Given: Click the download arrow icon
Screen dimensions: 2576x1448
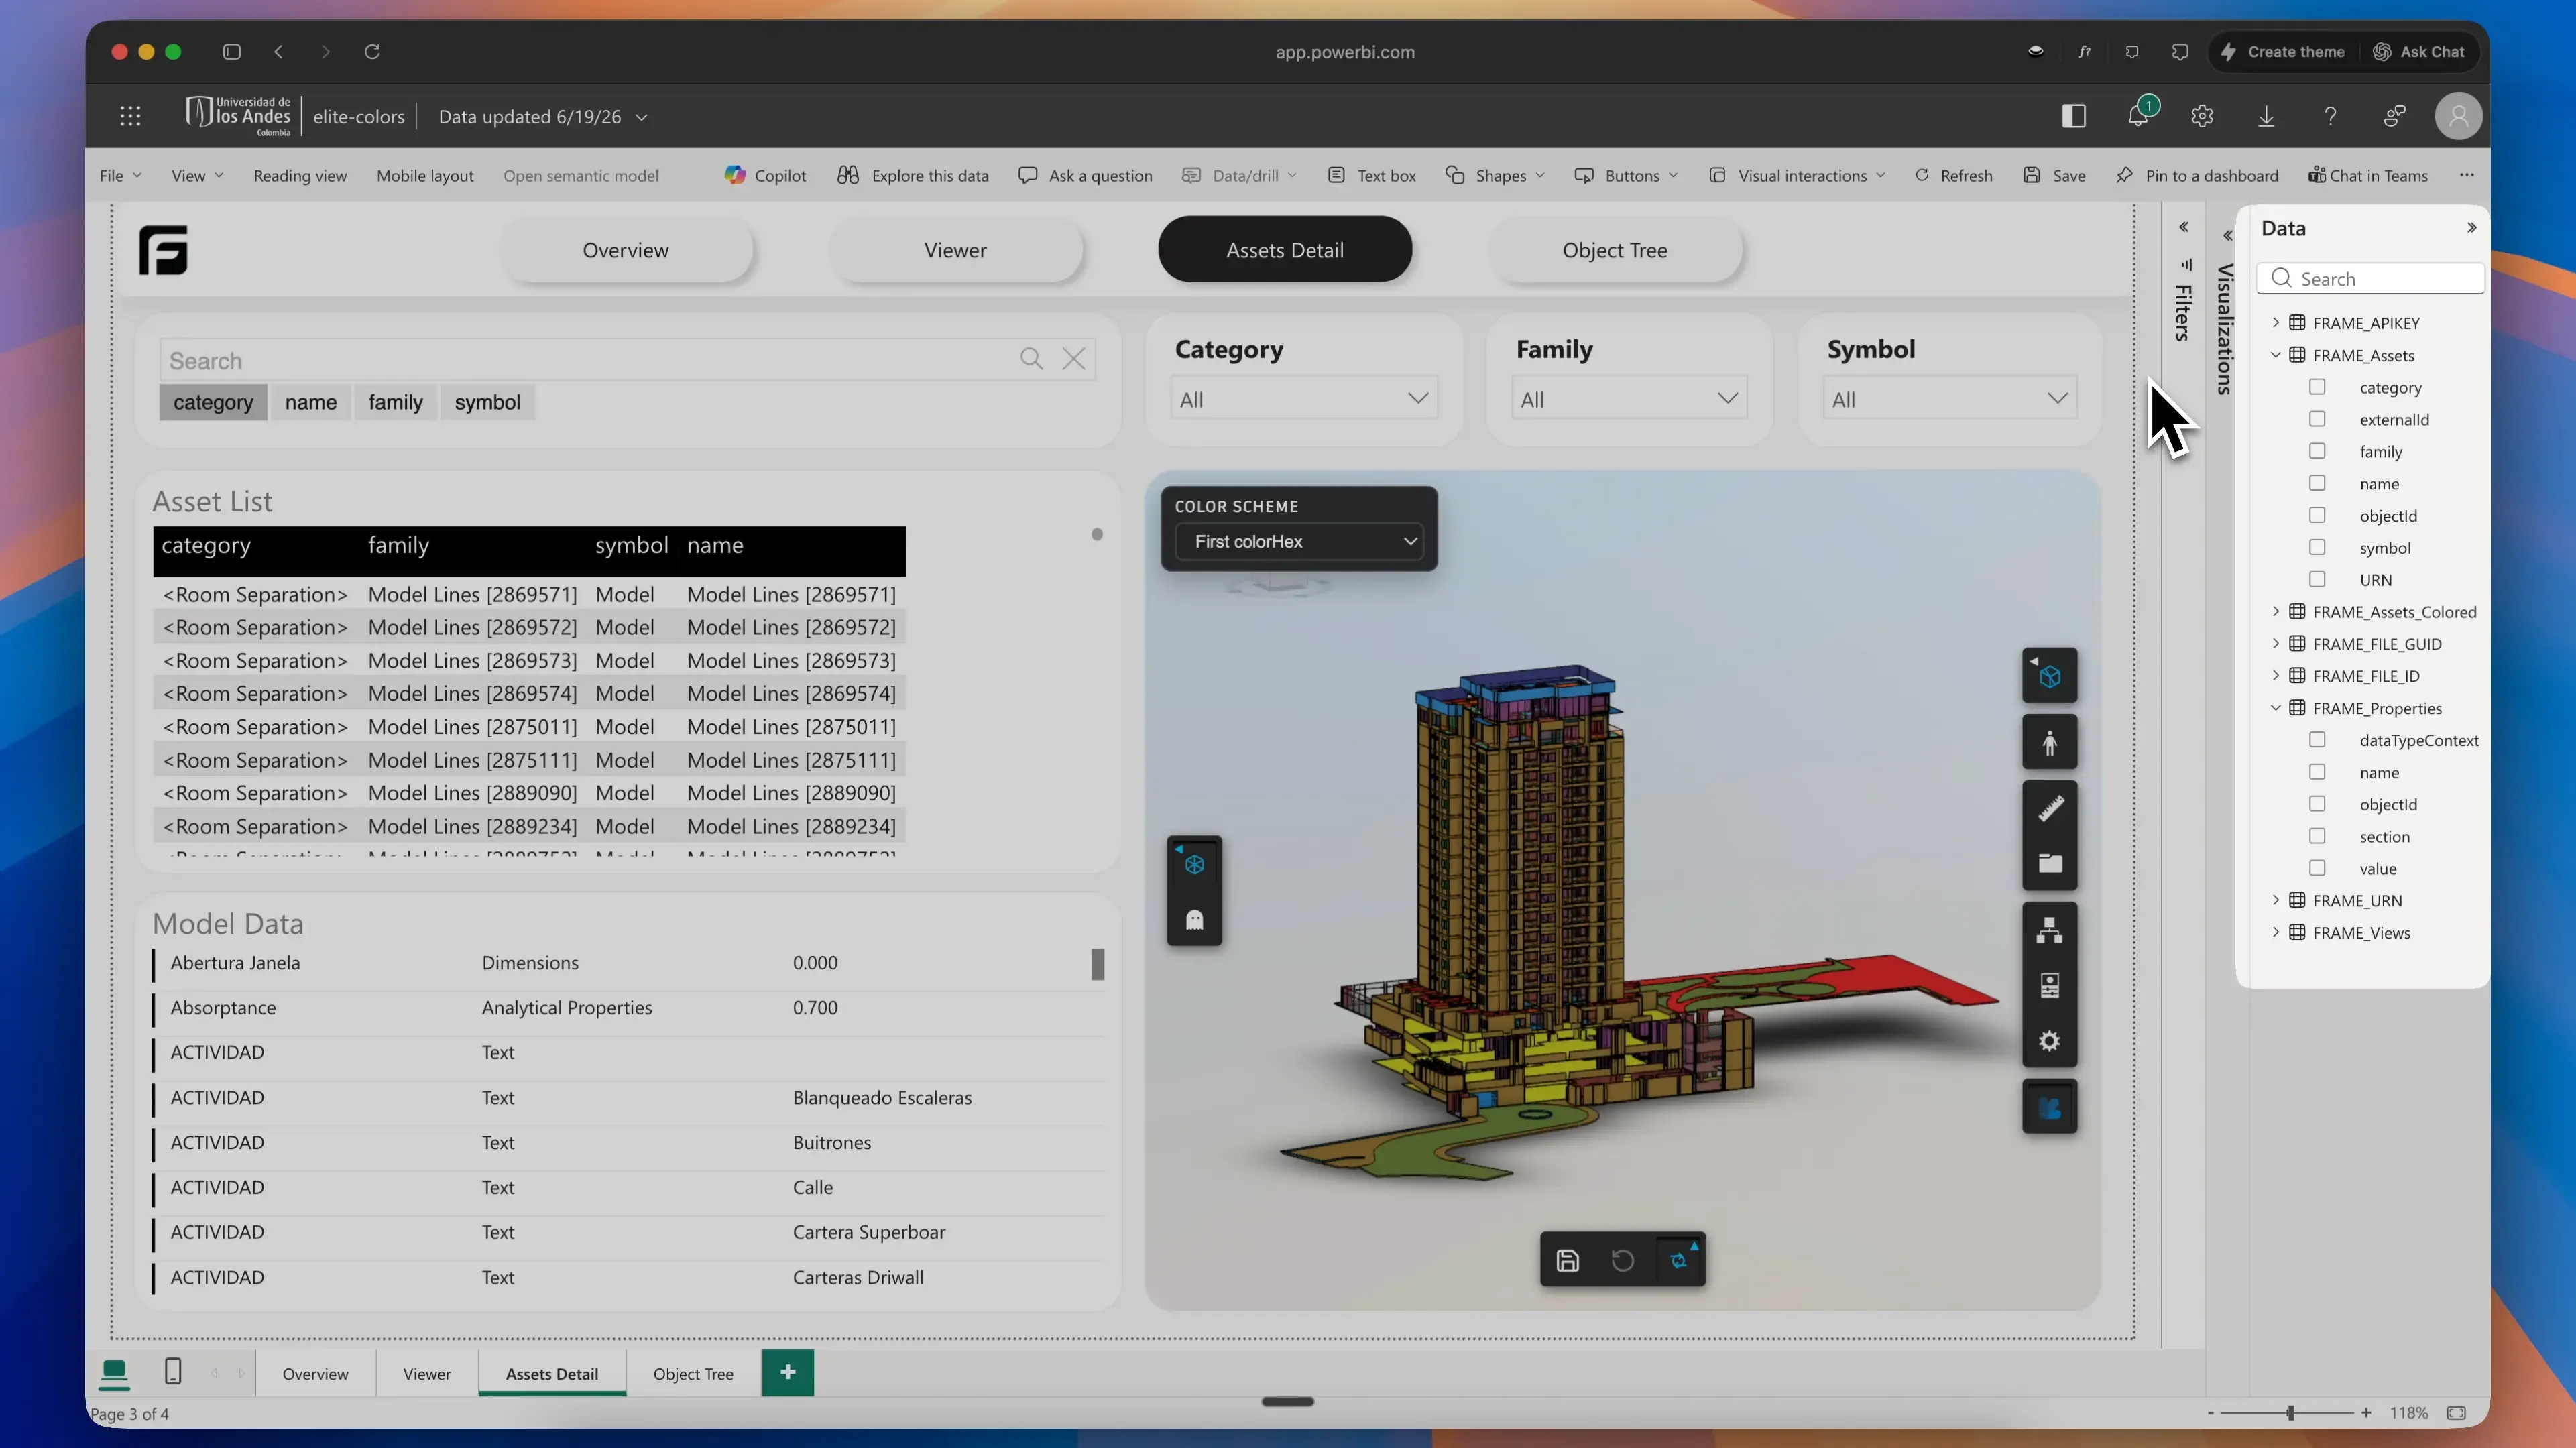Looking at the screenshot, I should click(x=2266, y=116).
